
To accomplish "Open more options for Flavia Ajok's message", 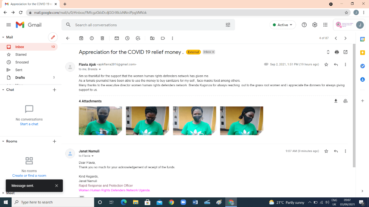I will coord(346,64).
